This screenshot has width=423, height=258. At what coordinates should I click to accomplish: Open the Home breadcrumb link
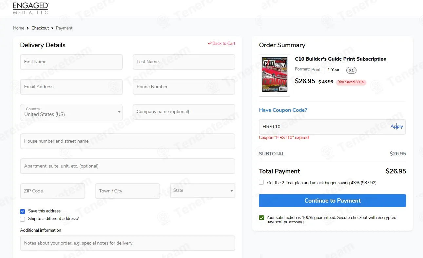pos(19,28)
